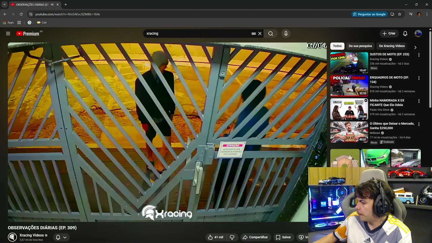
Task: Mute the tab via speaker icon
Action: [x=52, y=4]
